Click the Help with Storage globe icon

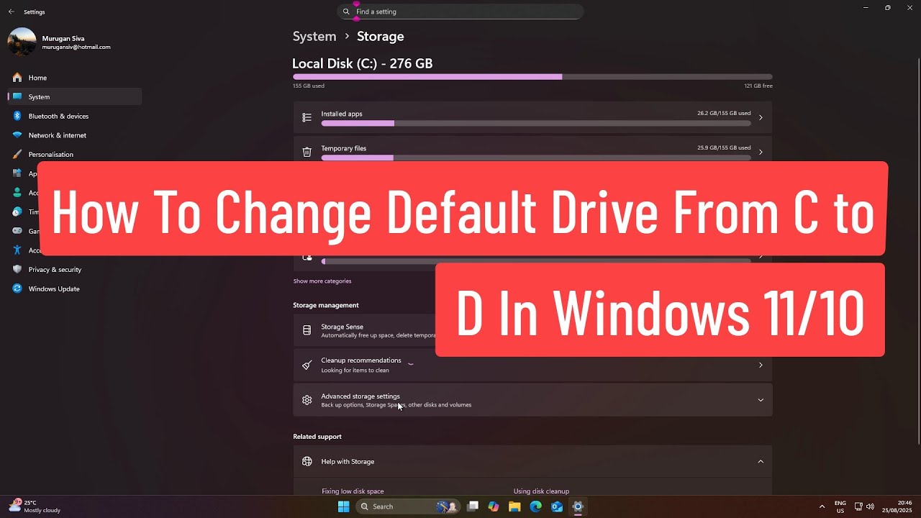[307, 461]
